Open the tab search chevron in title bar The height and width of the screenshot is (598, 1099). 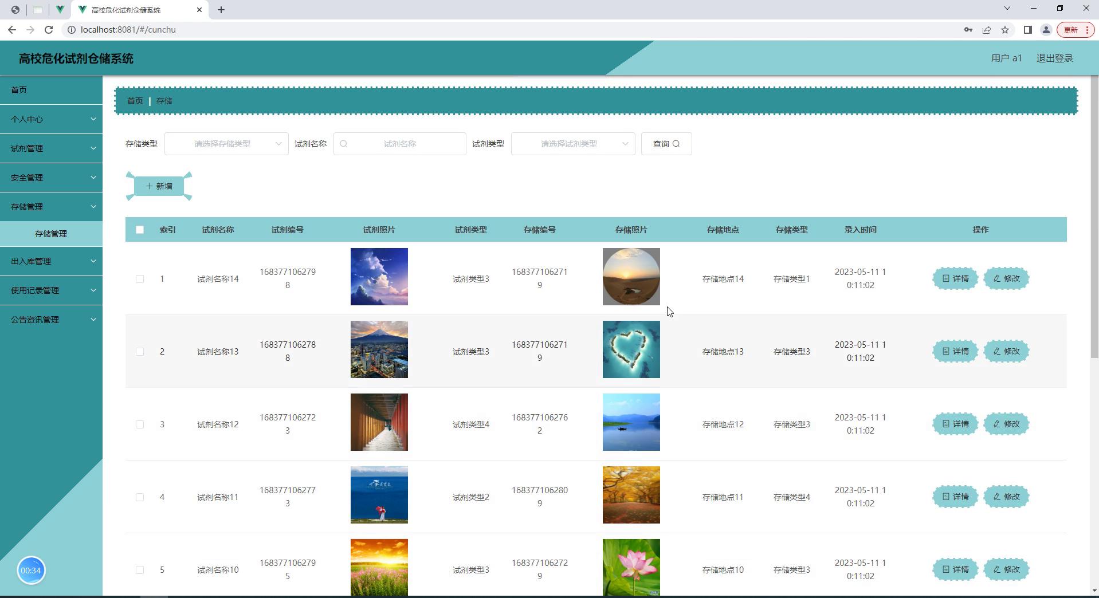pyautogui.click(x=1007, y=8)
